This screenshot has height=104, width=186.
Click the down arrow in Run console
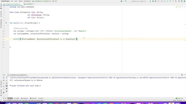(7, 80)
